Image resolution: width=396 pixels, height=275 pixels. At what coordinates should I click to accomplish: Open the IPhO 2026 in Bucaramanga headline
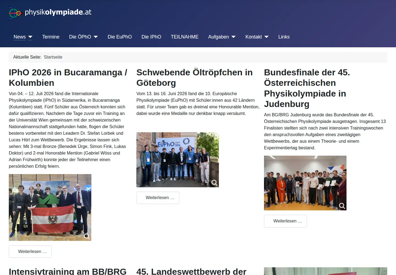68,78
